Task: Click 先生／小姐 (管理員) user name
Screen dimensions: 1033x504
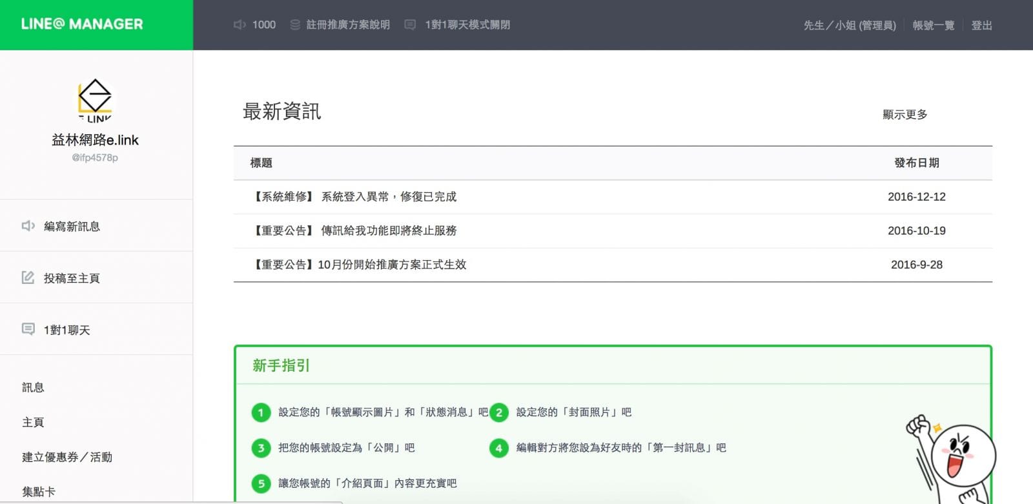Action: [x=850, y=25]
